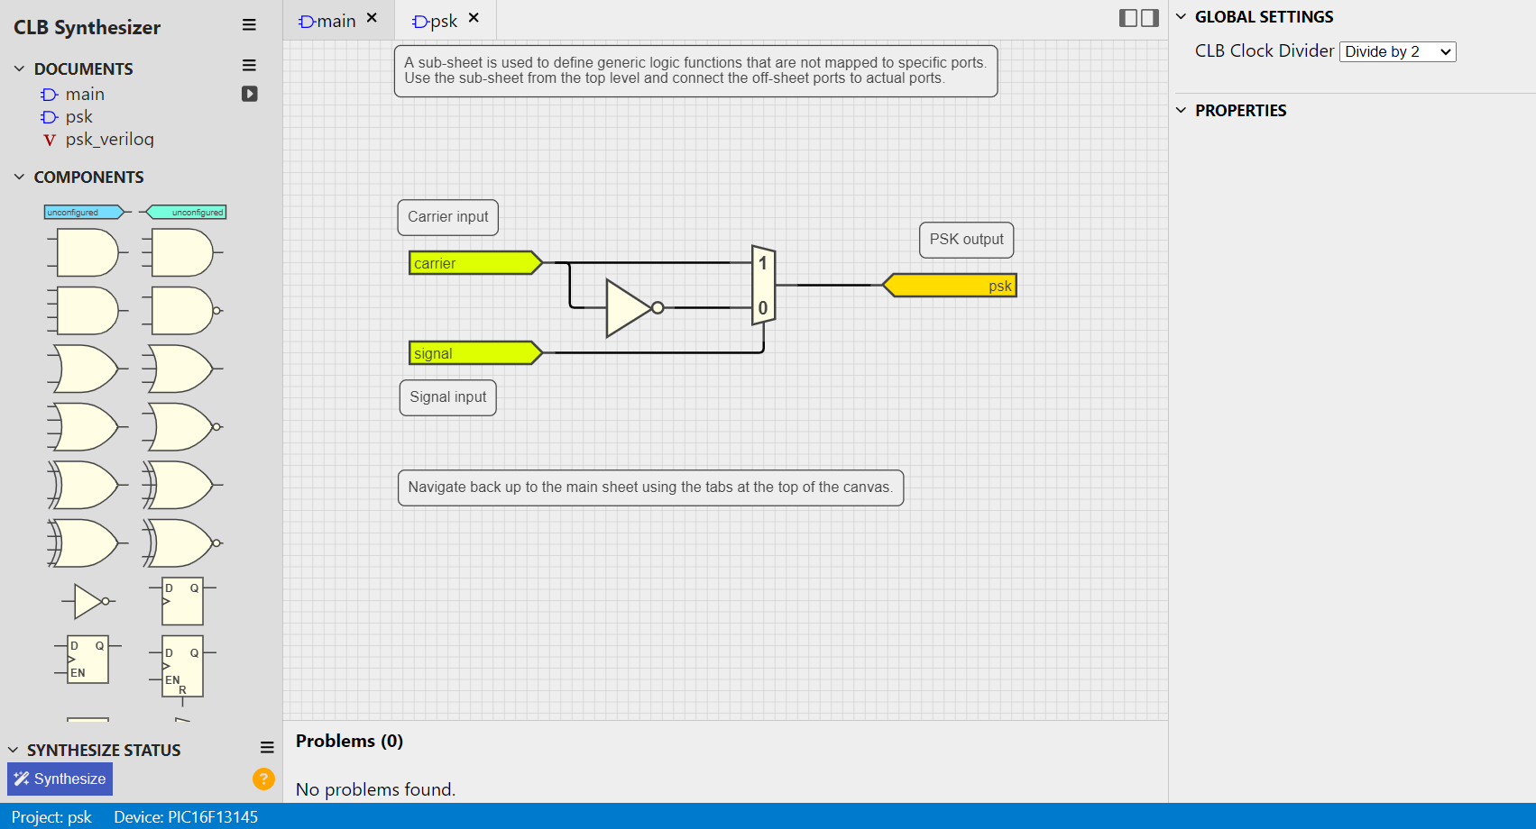The height and width of the screenshot is (829, 1536).
Task: Collapse the Components section
Action: (19, 178)
